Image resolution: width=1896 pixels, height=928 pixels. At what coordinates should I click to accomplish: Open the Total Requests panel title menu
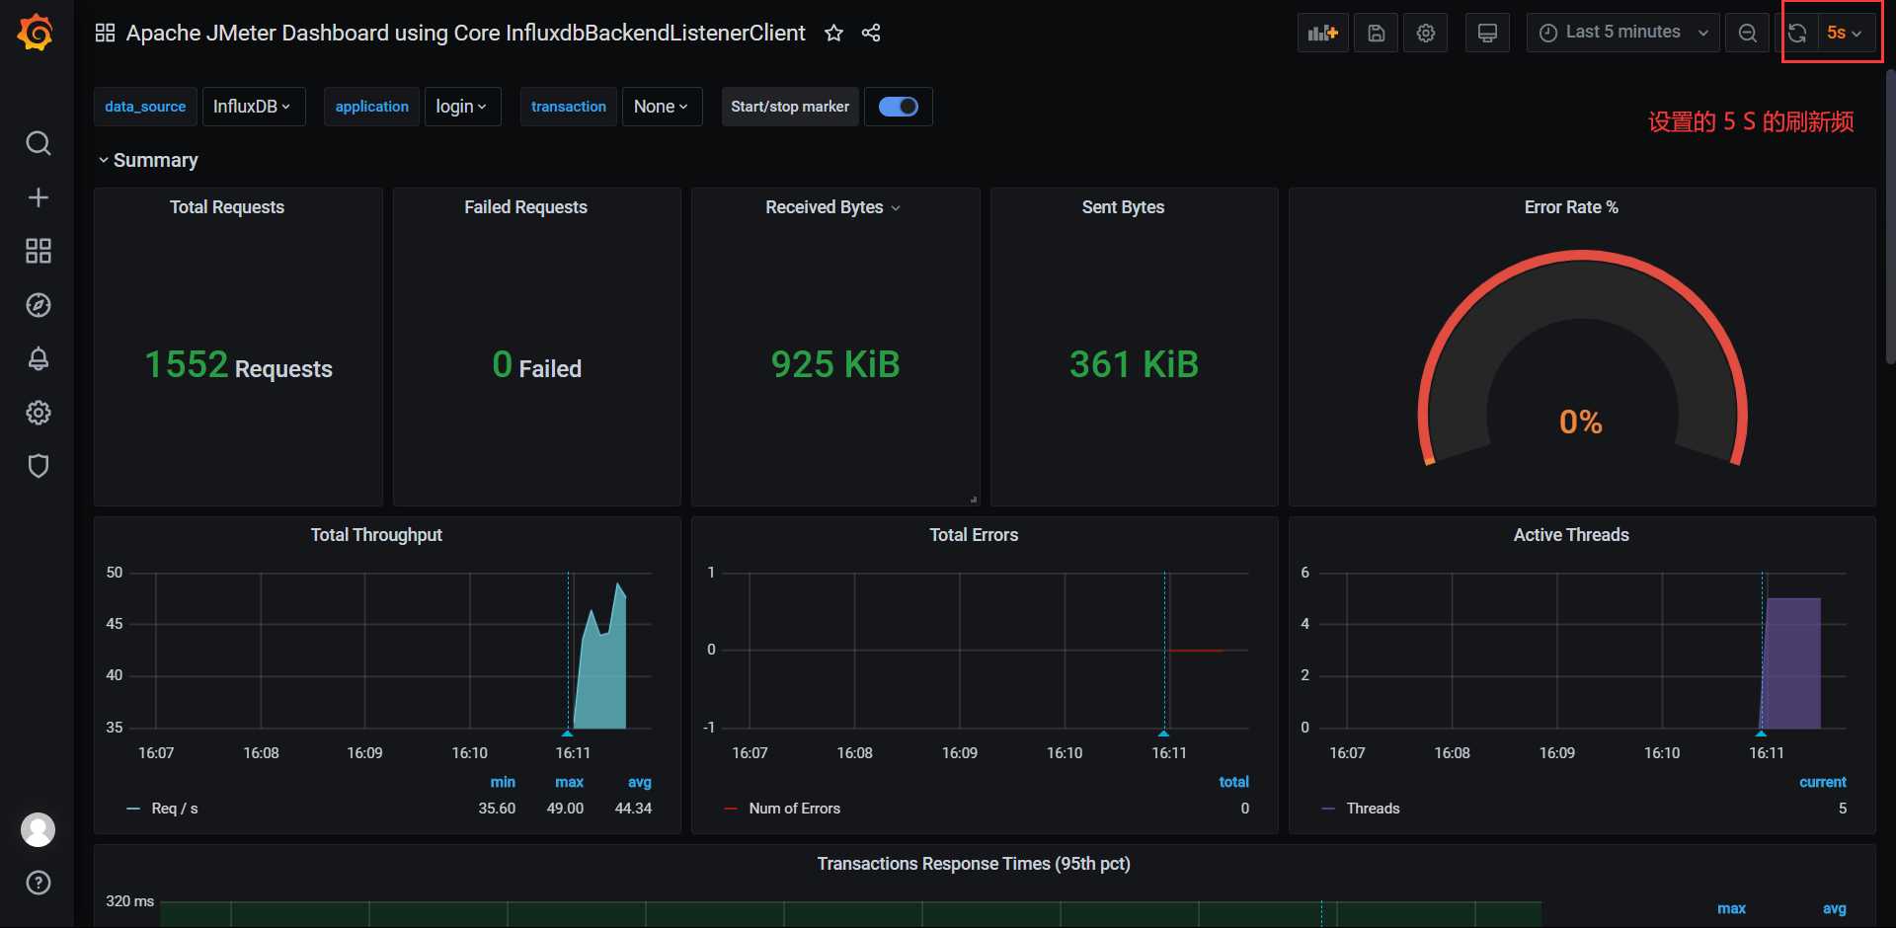click(x=227, y=207)
